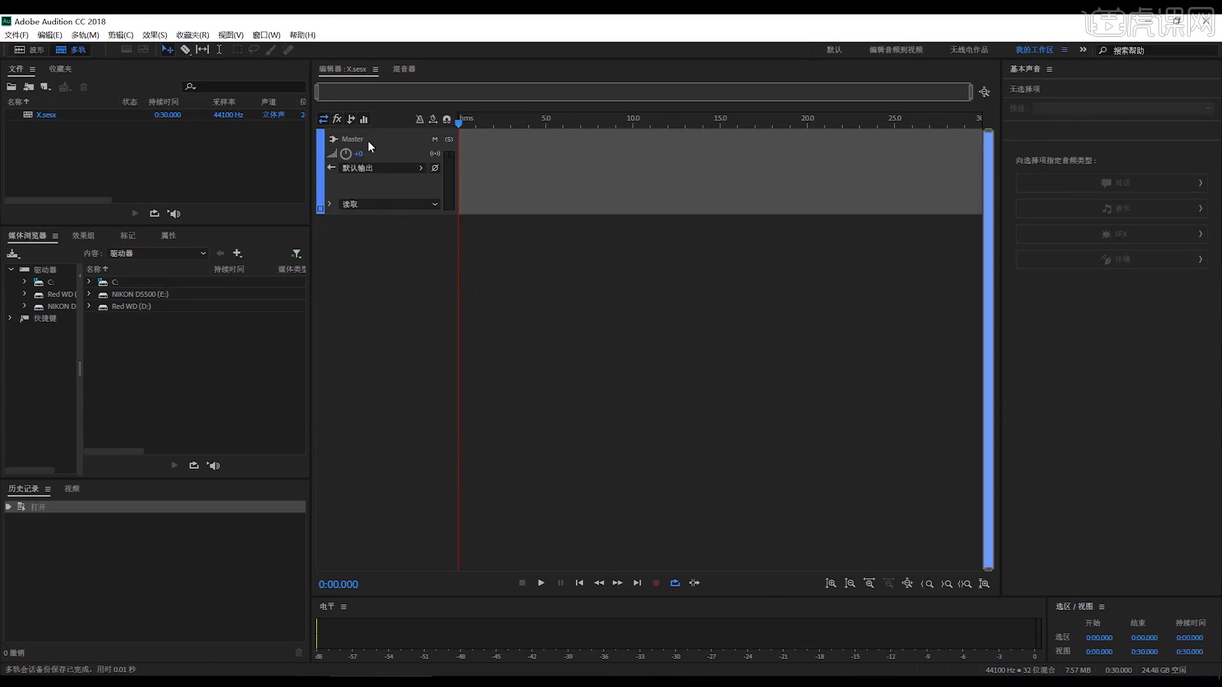The height and width of the screenshot is (687, 1222).
Task: Toggle Master track sum to mono
Action: pyautogui.click(x=435, y=153)
